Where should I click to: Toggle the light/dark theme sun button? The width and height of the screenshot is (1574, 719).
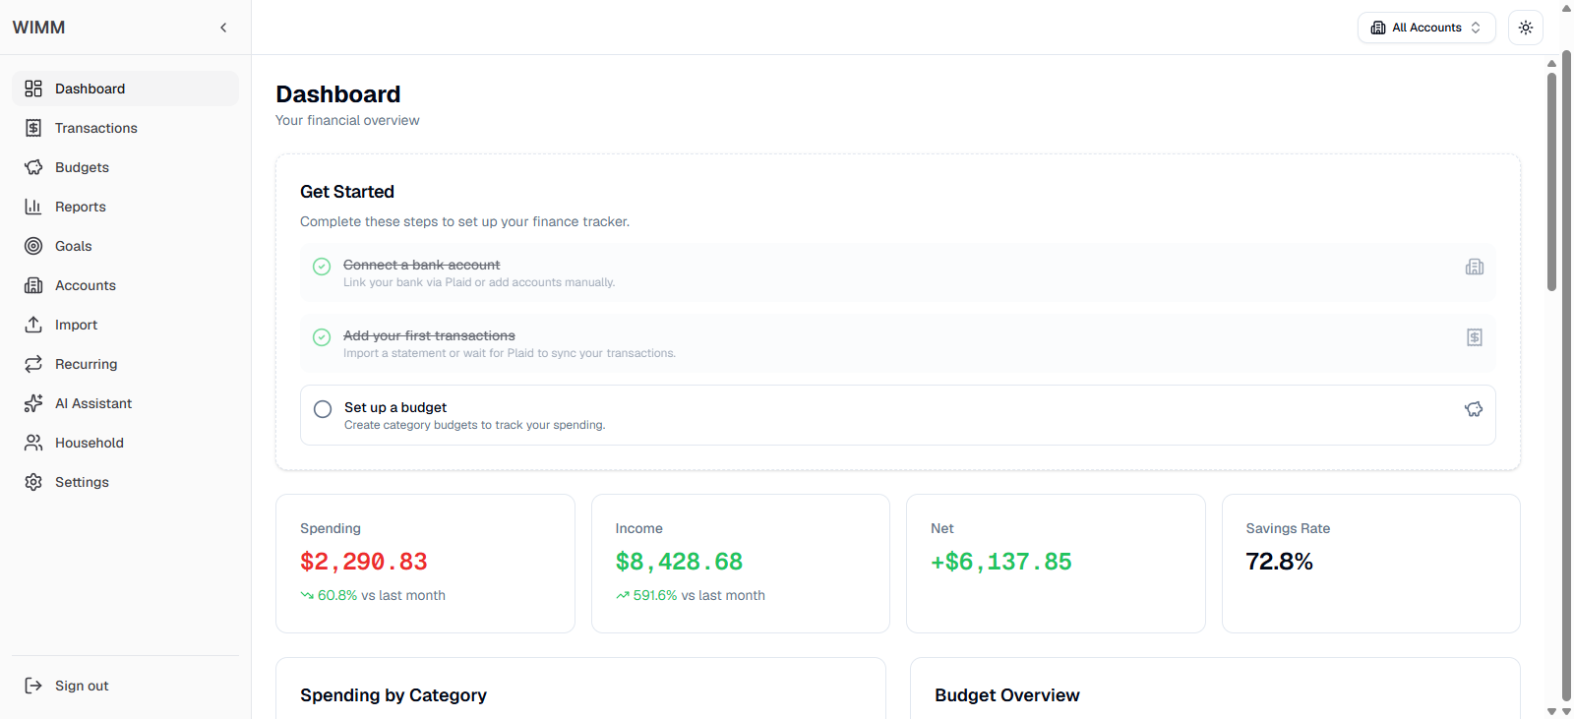pos(1526,28)
